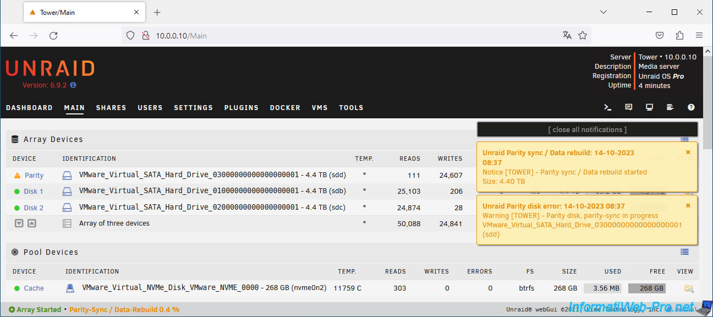Open the Docker menu
Screen dimensions: 713x317
[x=285, y=108]
